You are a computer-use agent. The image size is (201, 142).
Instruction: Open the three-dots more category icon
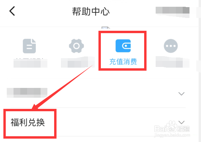pyautogui.click(x=171, y=46)
